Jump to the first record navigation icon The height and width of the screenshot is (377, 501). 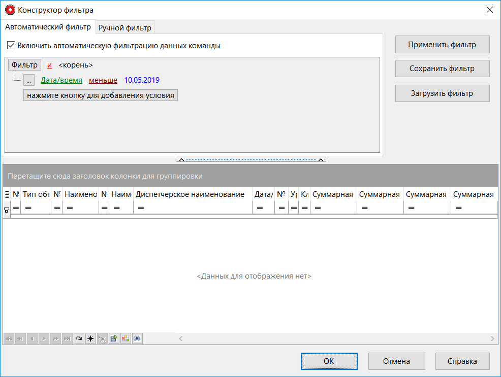pos(9,338)
